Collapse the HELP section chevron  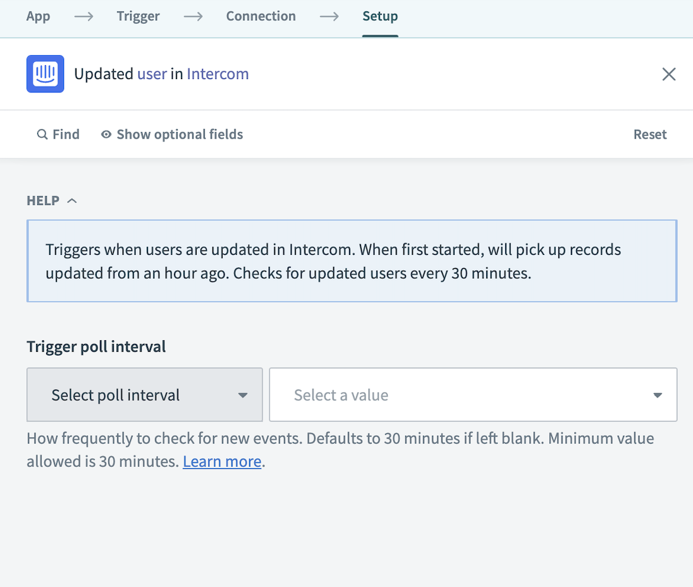coord(72,201)
